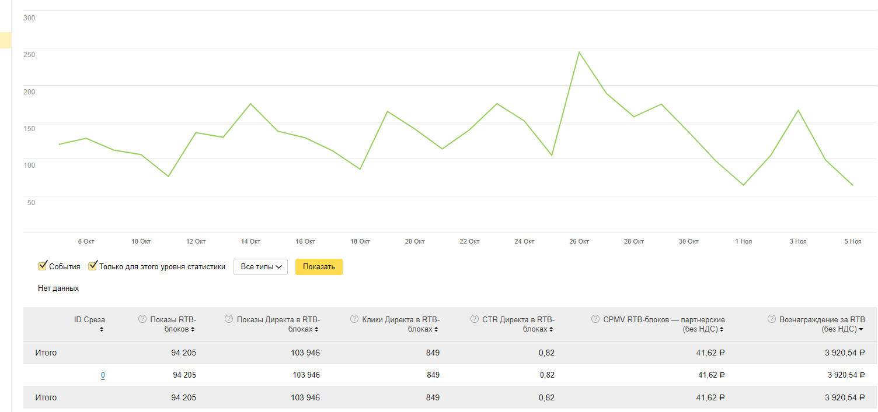878x412 pixels.
Task: Click help icon beside "Показы Директа в RTB-блоках"
Action: tap(229, 319)
